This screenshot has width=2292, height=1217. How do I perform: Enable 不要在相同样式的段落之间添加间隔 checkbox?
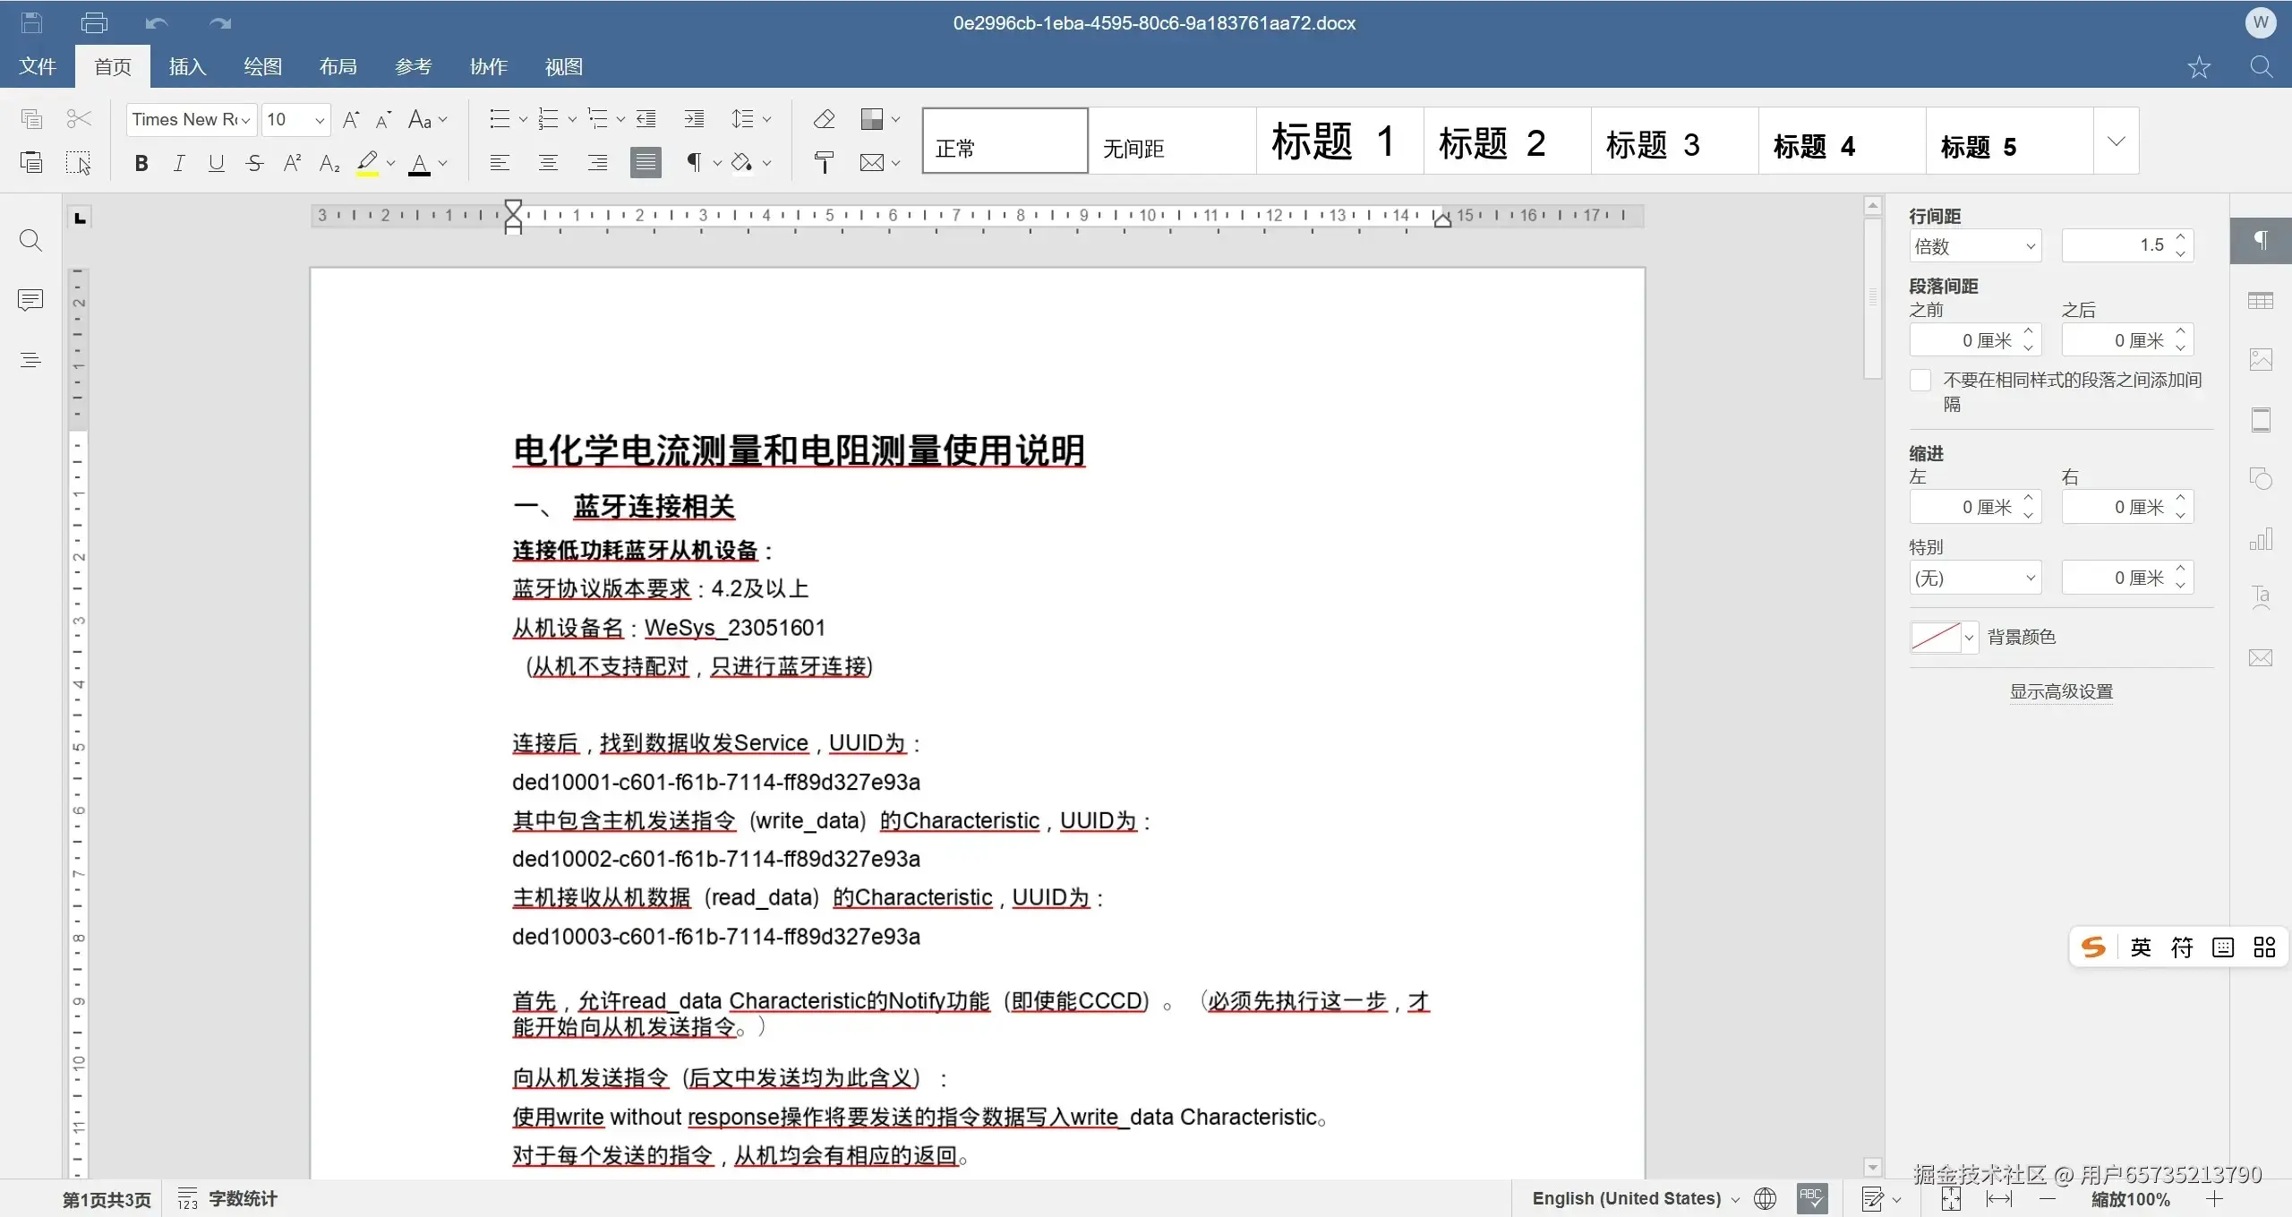coord(1920,380)
